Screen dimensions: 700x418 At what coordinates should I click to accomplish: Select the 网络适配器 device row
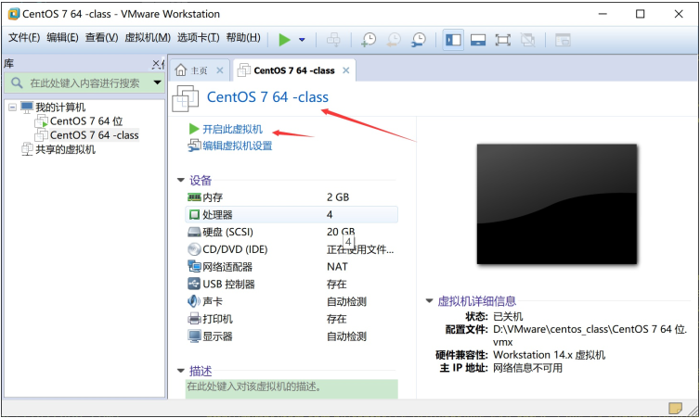[x=292, y=267]
